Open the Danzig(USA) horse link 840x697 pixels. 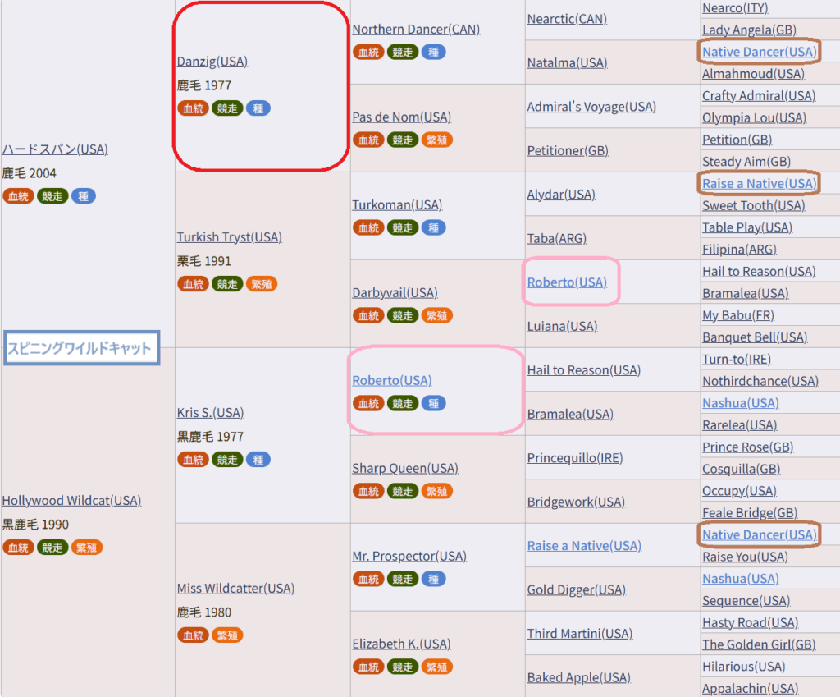[212, 62]
